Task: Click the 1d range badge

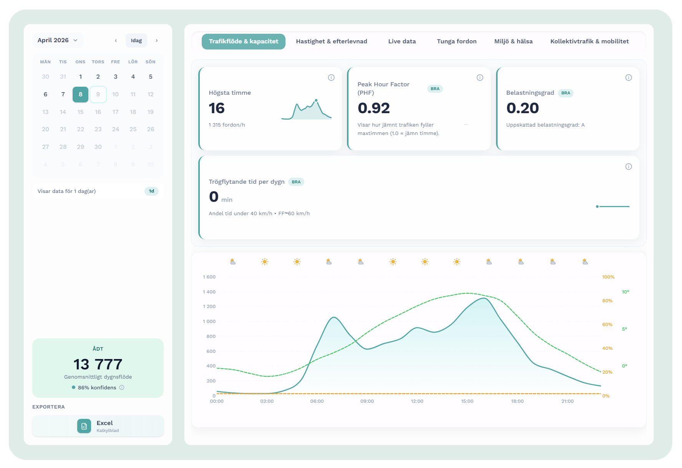Action: (x=151, y=191)
